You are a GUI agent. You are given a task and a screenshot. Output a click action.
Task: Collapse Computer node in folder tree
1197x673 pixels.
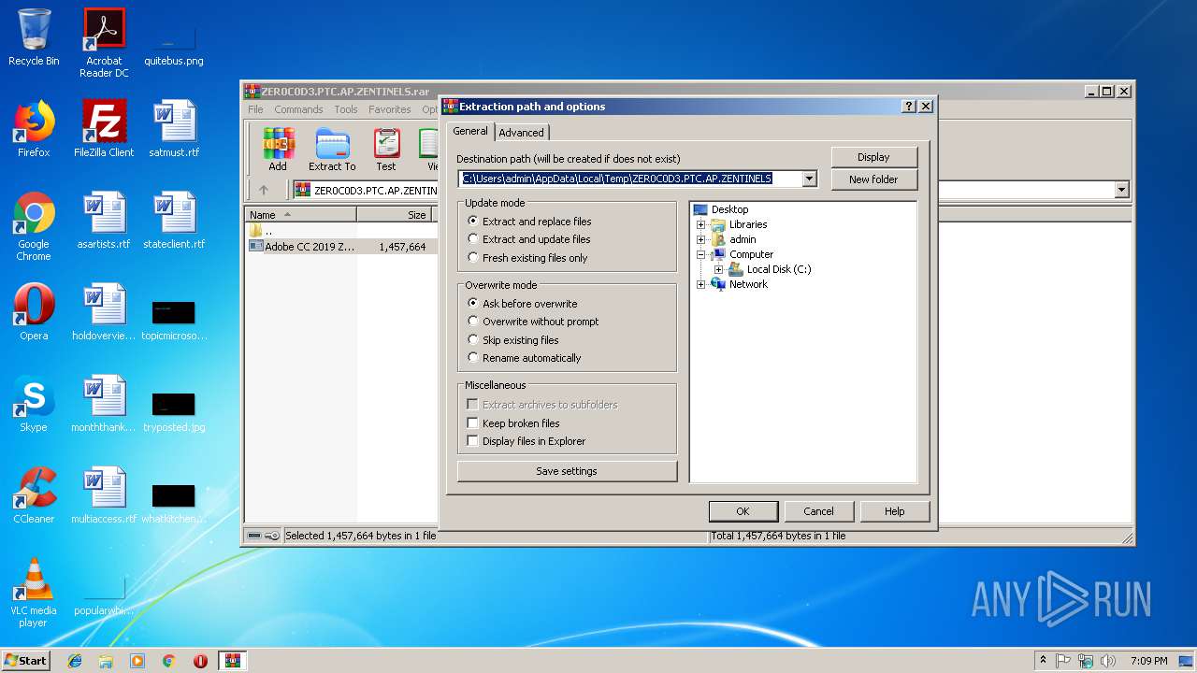[700, 254]
